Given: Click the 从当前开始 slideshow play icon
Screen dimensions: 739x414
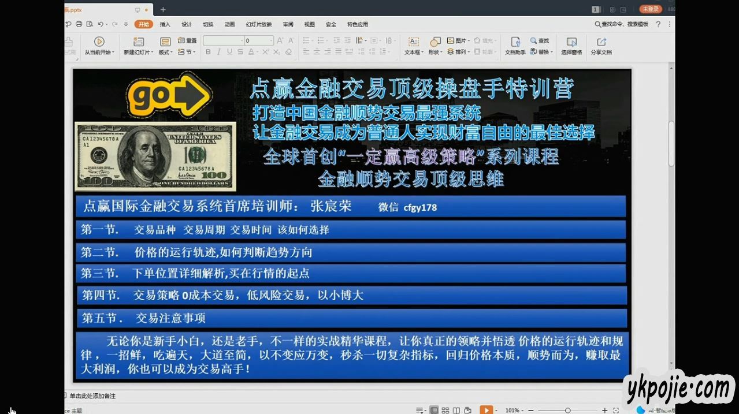Looking at the screenshot, I should (99, 42).
